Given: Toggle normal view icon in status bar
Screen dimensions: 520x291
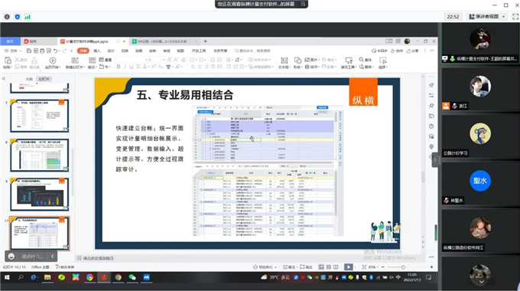Looking at the screenshot, I should point(321,267).
